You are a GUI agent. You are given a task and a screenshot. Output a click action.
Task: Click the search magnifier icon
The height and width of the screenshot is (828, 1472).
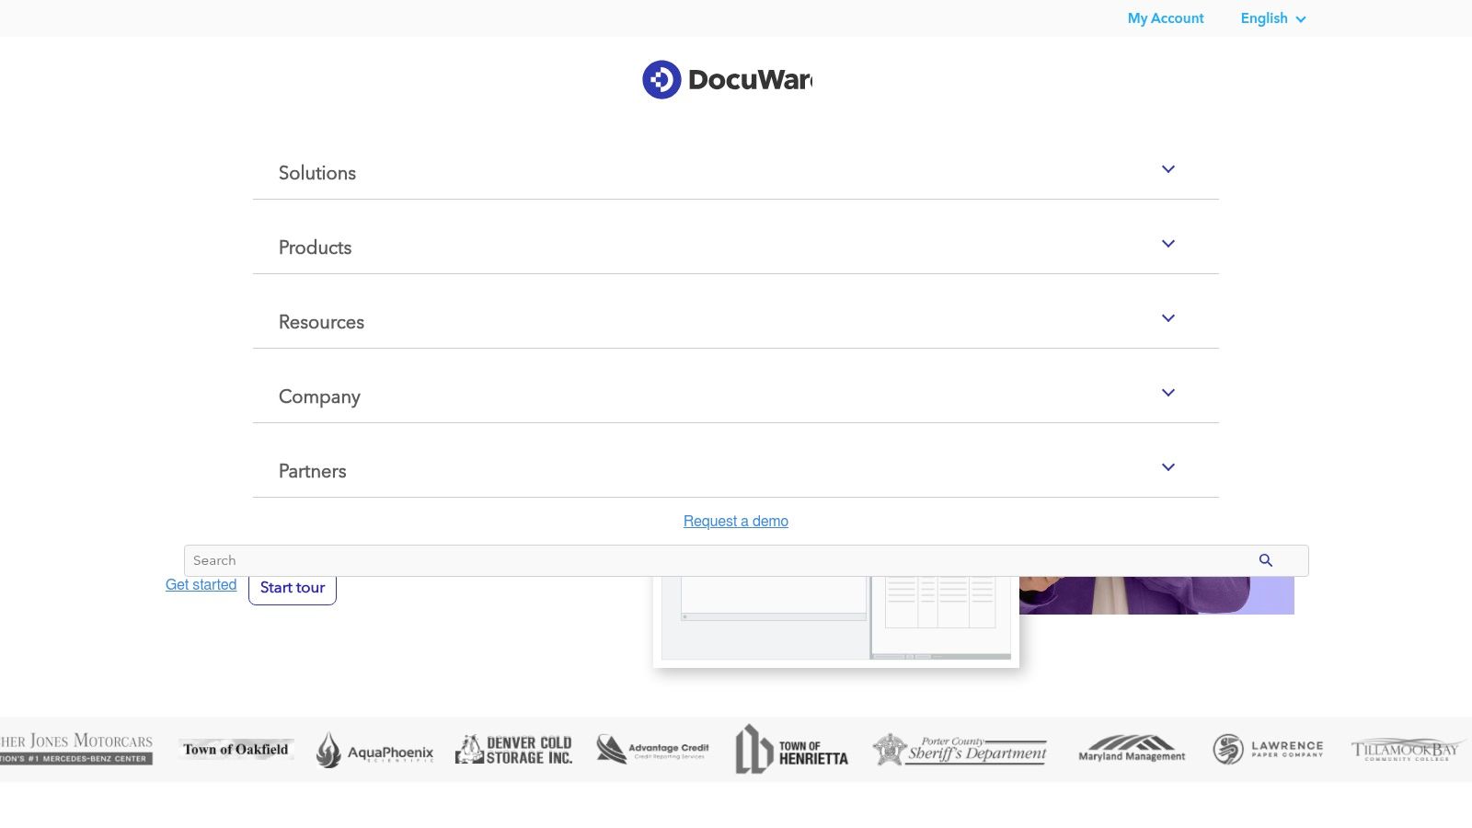pyautogui.click(x=1266, y=560)
